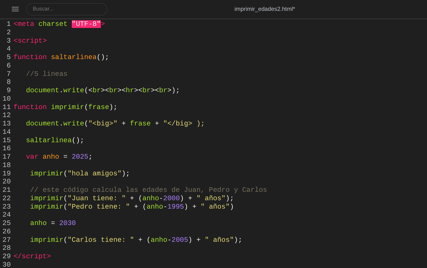
Task: Click line number 1 in gutter
Action: tap(8, 24)
